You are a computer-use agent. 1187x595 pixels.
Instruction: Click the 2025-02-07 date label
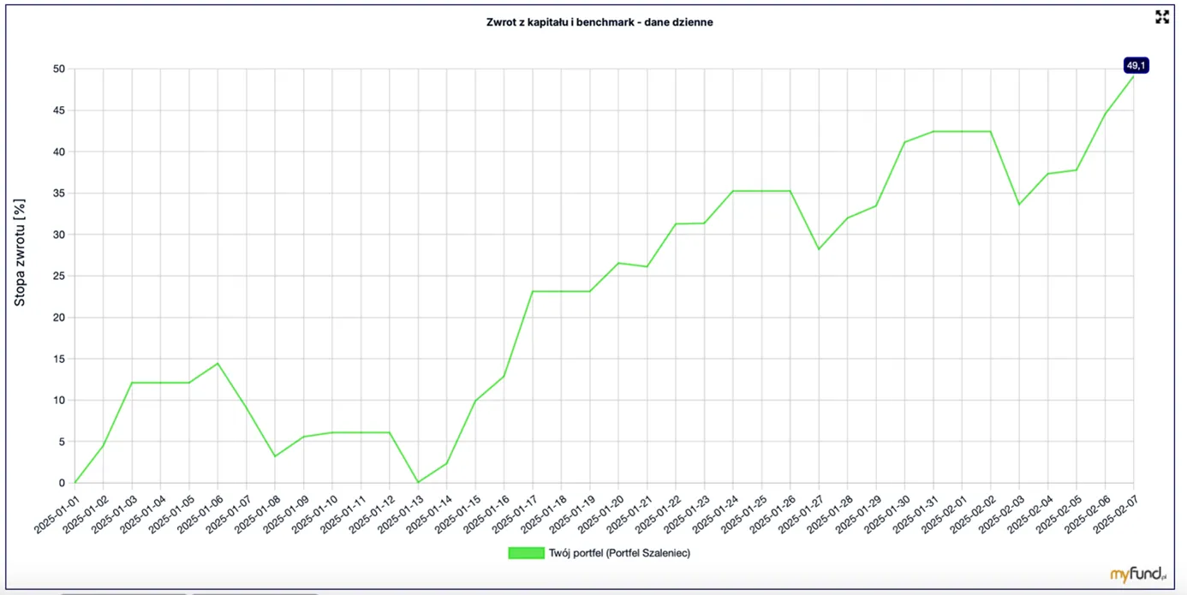click(1116, 514)
